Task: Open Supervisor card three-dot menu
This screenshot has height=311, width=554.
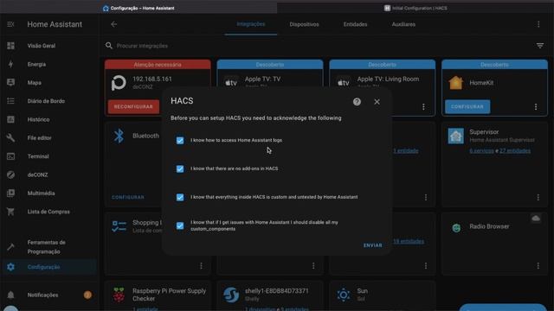Action: point(538,198)
